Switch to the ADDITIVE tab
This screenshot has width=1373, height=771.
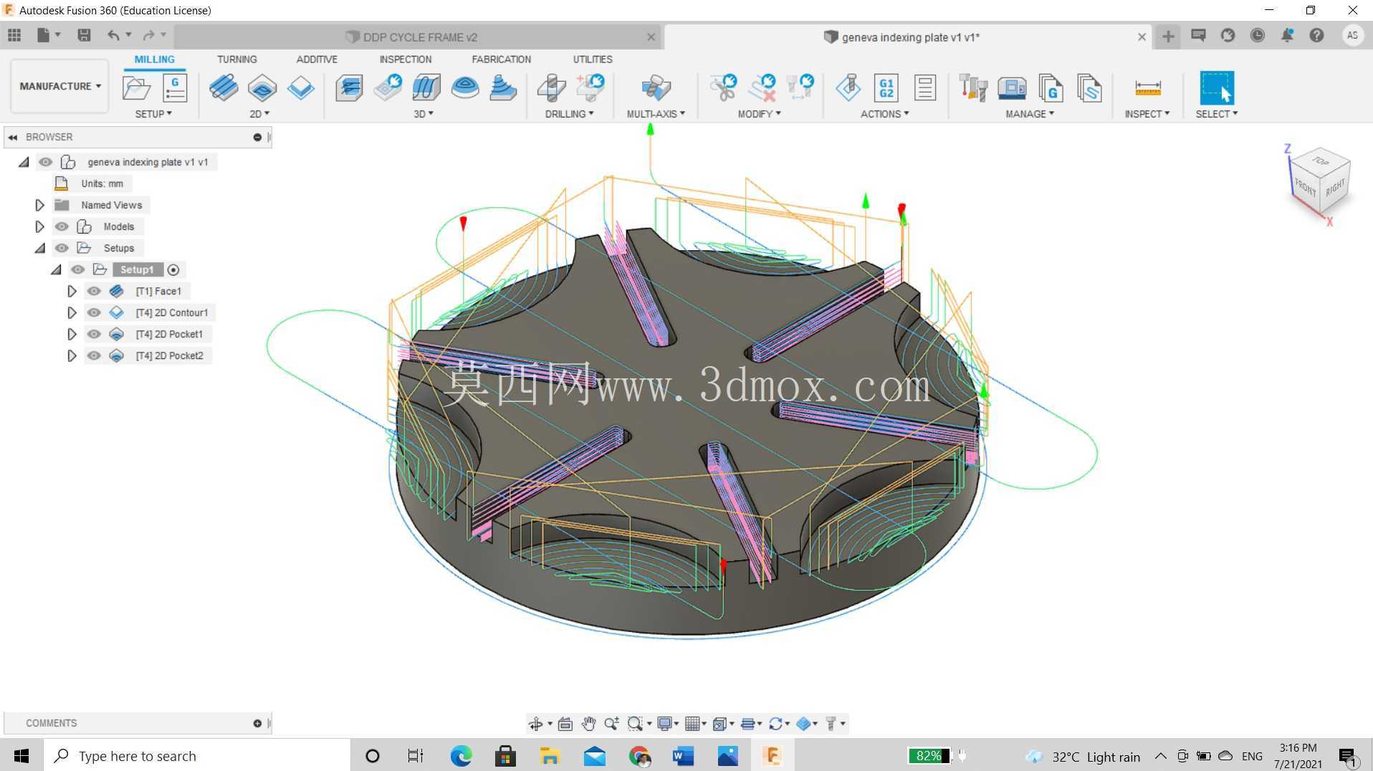317,59
